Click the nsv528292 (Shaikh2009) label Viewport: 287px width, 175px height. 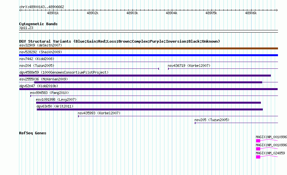(x=41, y=52)
